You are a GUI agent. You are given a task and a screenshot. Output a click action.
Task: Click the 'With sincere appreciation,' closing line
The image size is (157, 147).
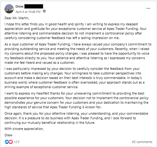click(x=24, y=129)
